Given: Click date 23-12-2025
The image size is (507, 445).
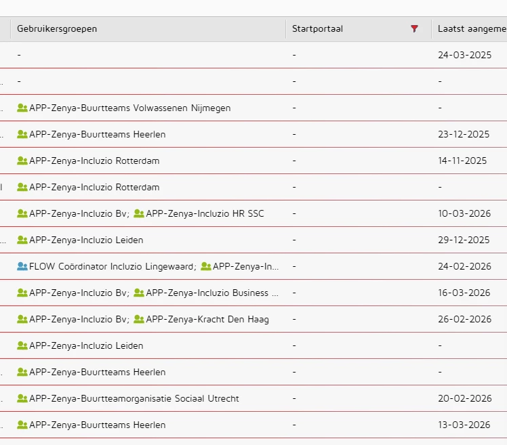Looking at the screenshot, I should point(464,134).
